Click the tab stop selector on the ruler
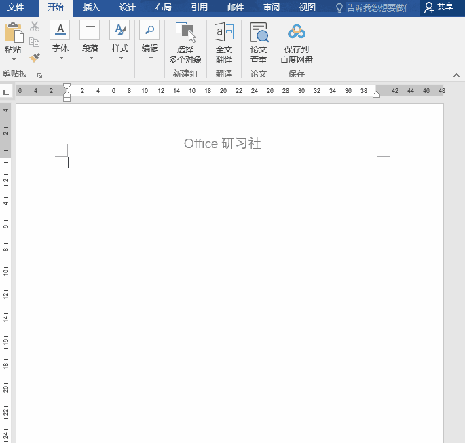 [6, 92]
